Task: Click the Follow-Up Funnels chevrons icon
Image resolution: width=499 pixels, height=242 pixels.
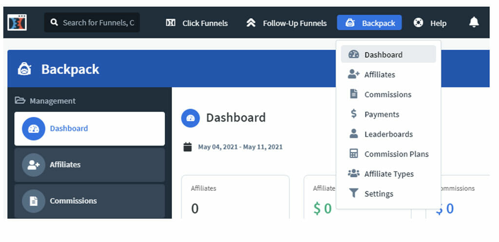Action: [251, 23]
